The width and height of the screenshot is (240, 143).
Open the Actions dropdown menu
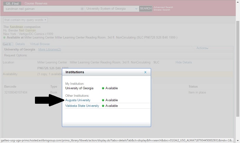[x=202, y=48]
